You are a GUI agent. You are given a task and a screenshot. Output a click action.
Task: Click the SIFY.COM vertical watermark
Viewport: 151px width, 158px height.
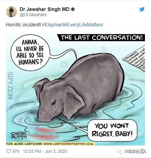click(10, 85)
